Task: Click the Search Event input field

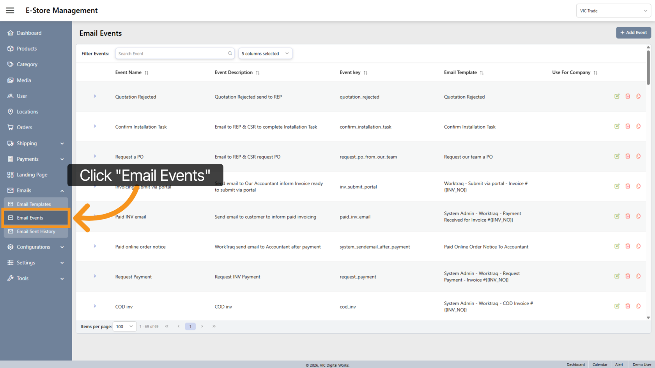Action: click(x=172, y=53)
